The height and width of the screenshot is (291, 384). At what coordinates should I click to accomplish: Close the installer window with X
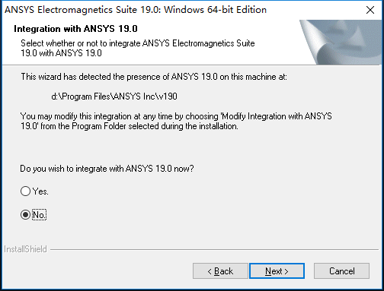coord(370,10)
